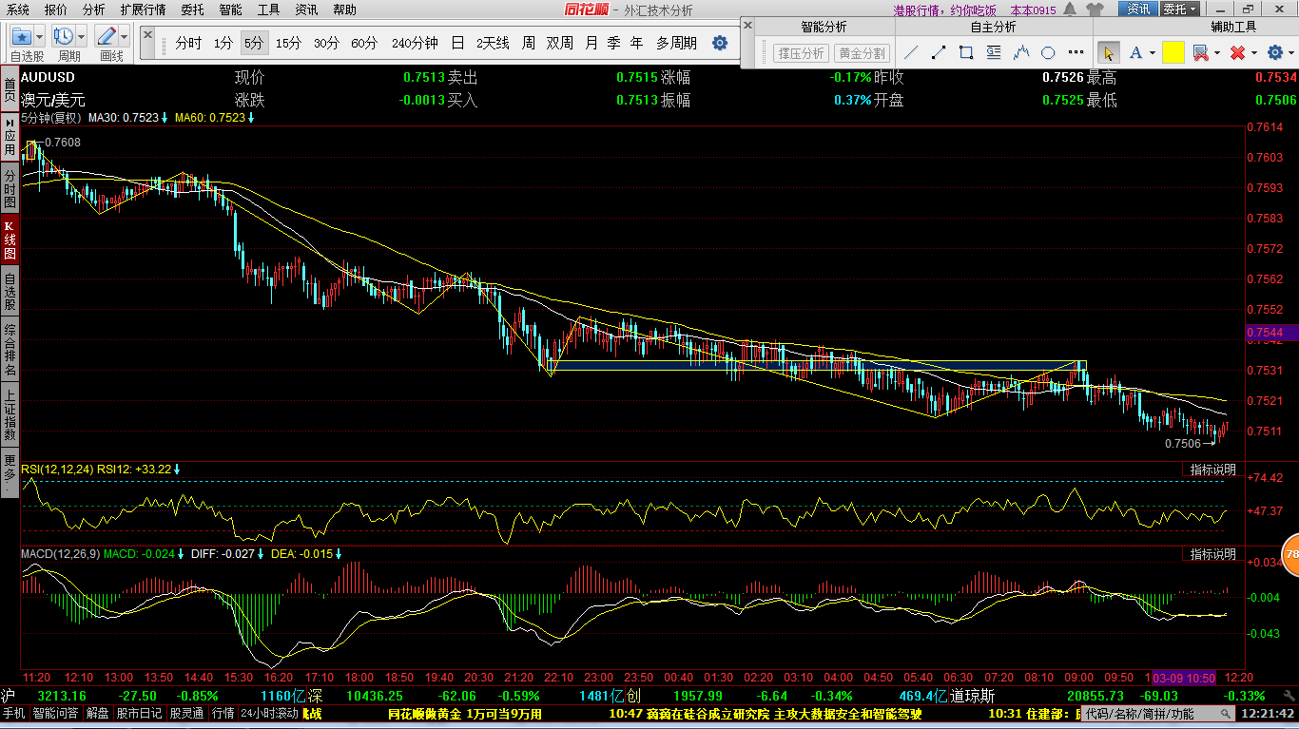Select the text annotation note tool

click(994, 52)
